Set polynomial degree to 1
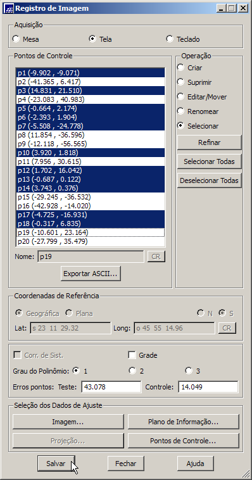Screen dimensions: 252x480 click(x=75, y=371)
